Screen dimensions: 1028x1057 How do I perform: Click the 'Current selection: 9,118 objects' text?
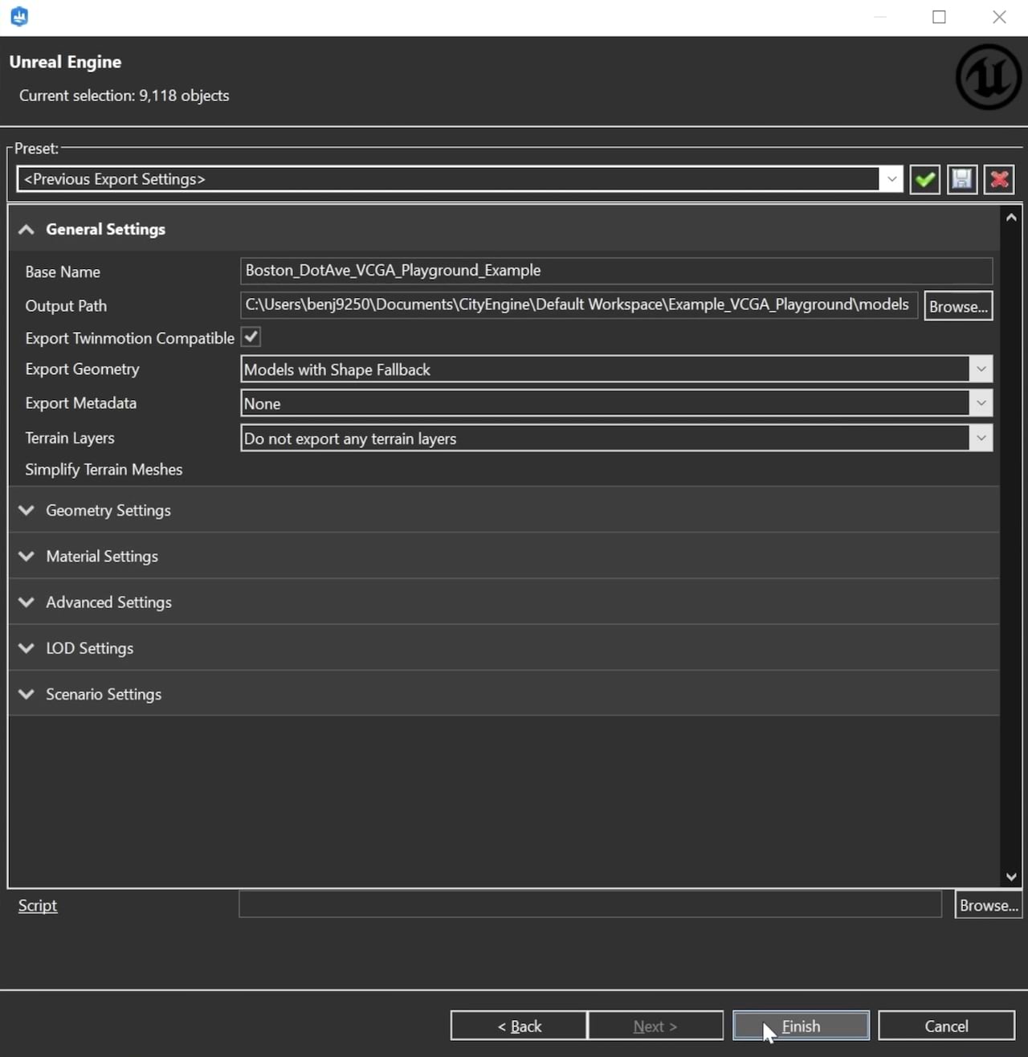point(124,96)
